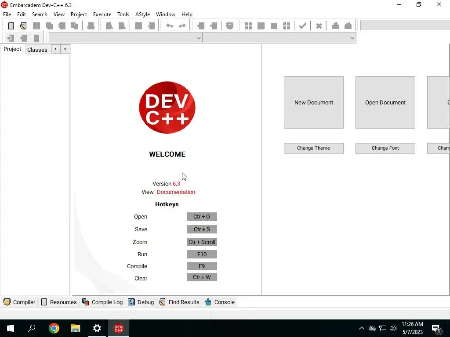Click the X Stop Execution icon

(x=319, y=26)
